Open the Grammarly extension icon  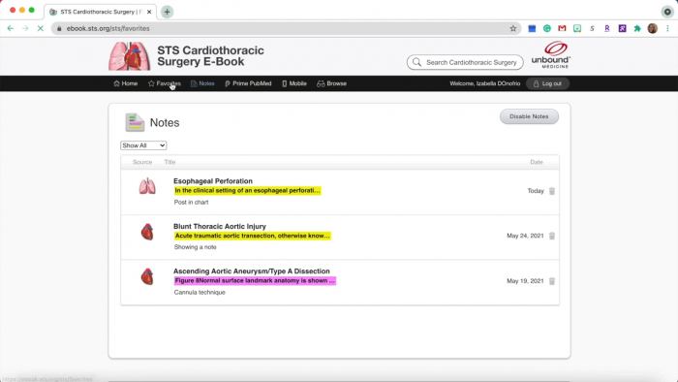[x=547, y=28]
